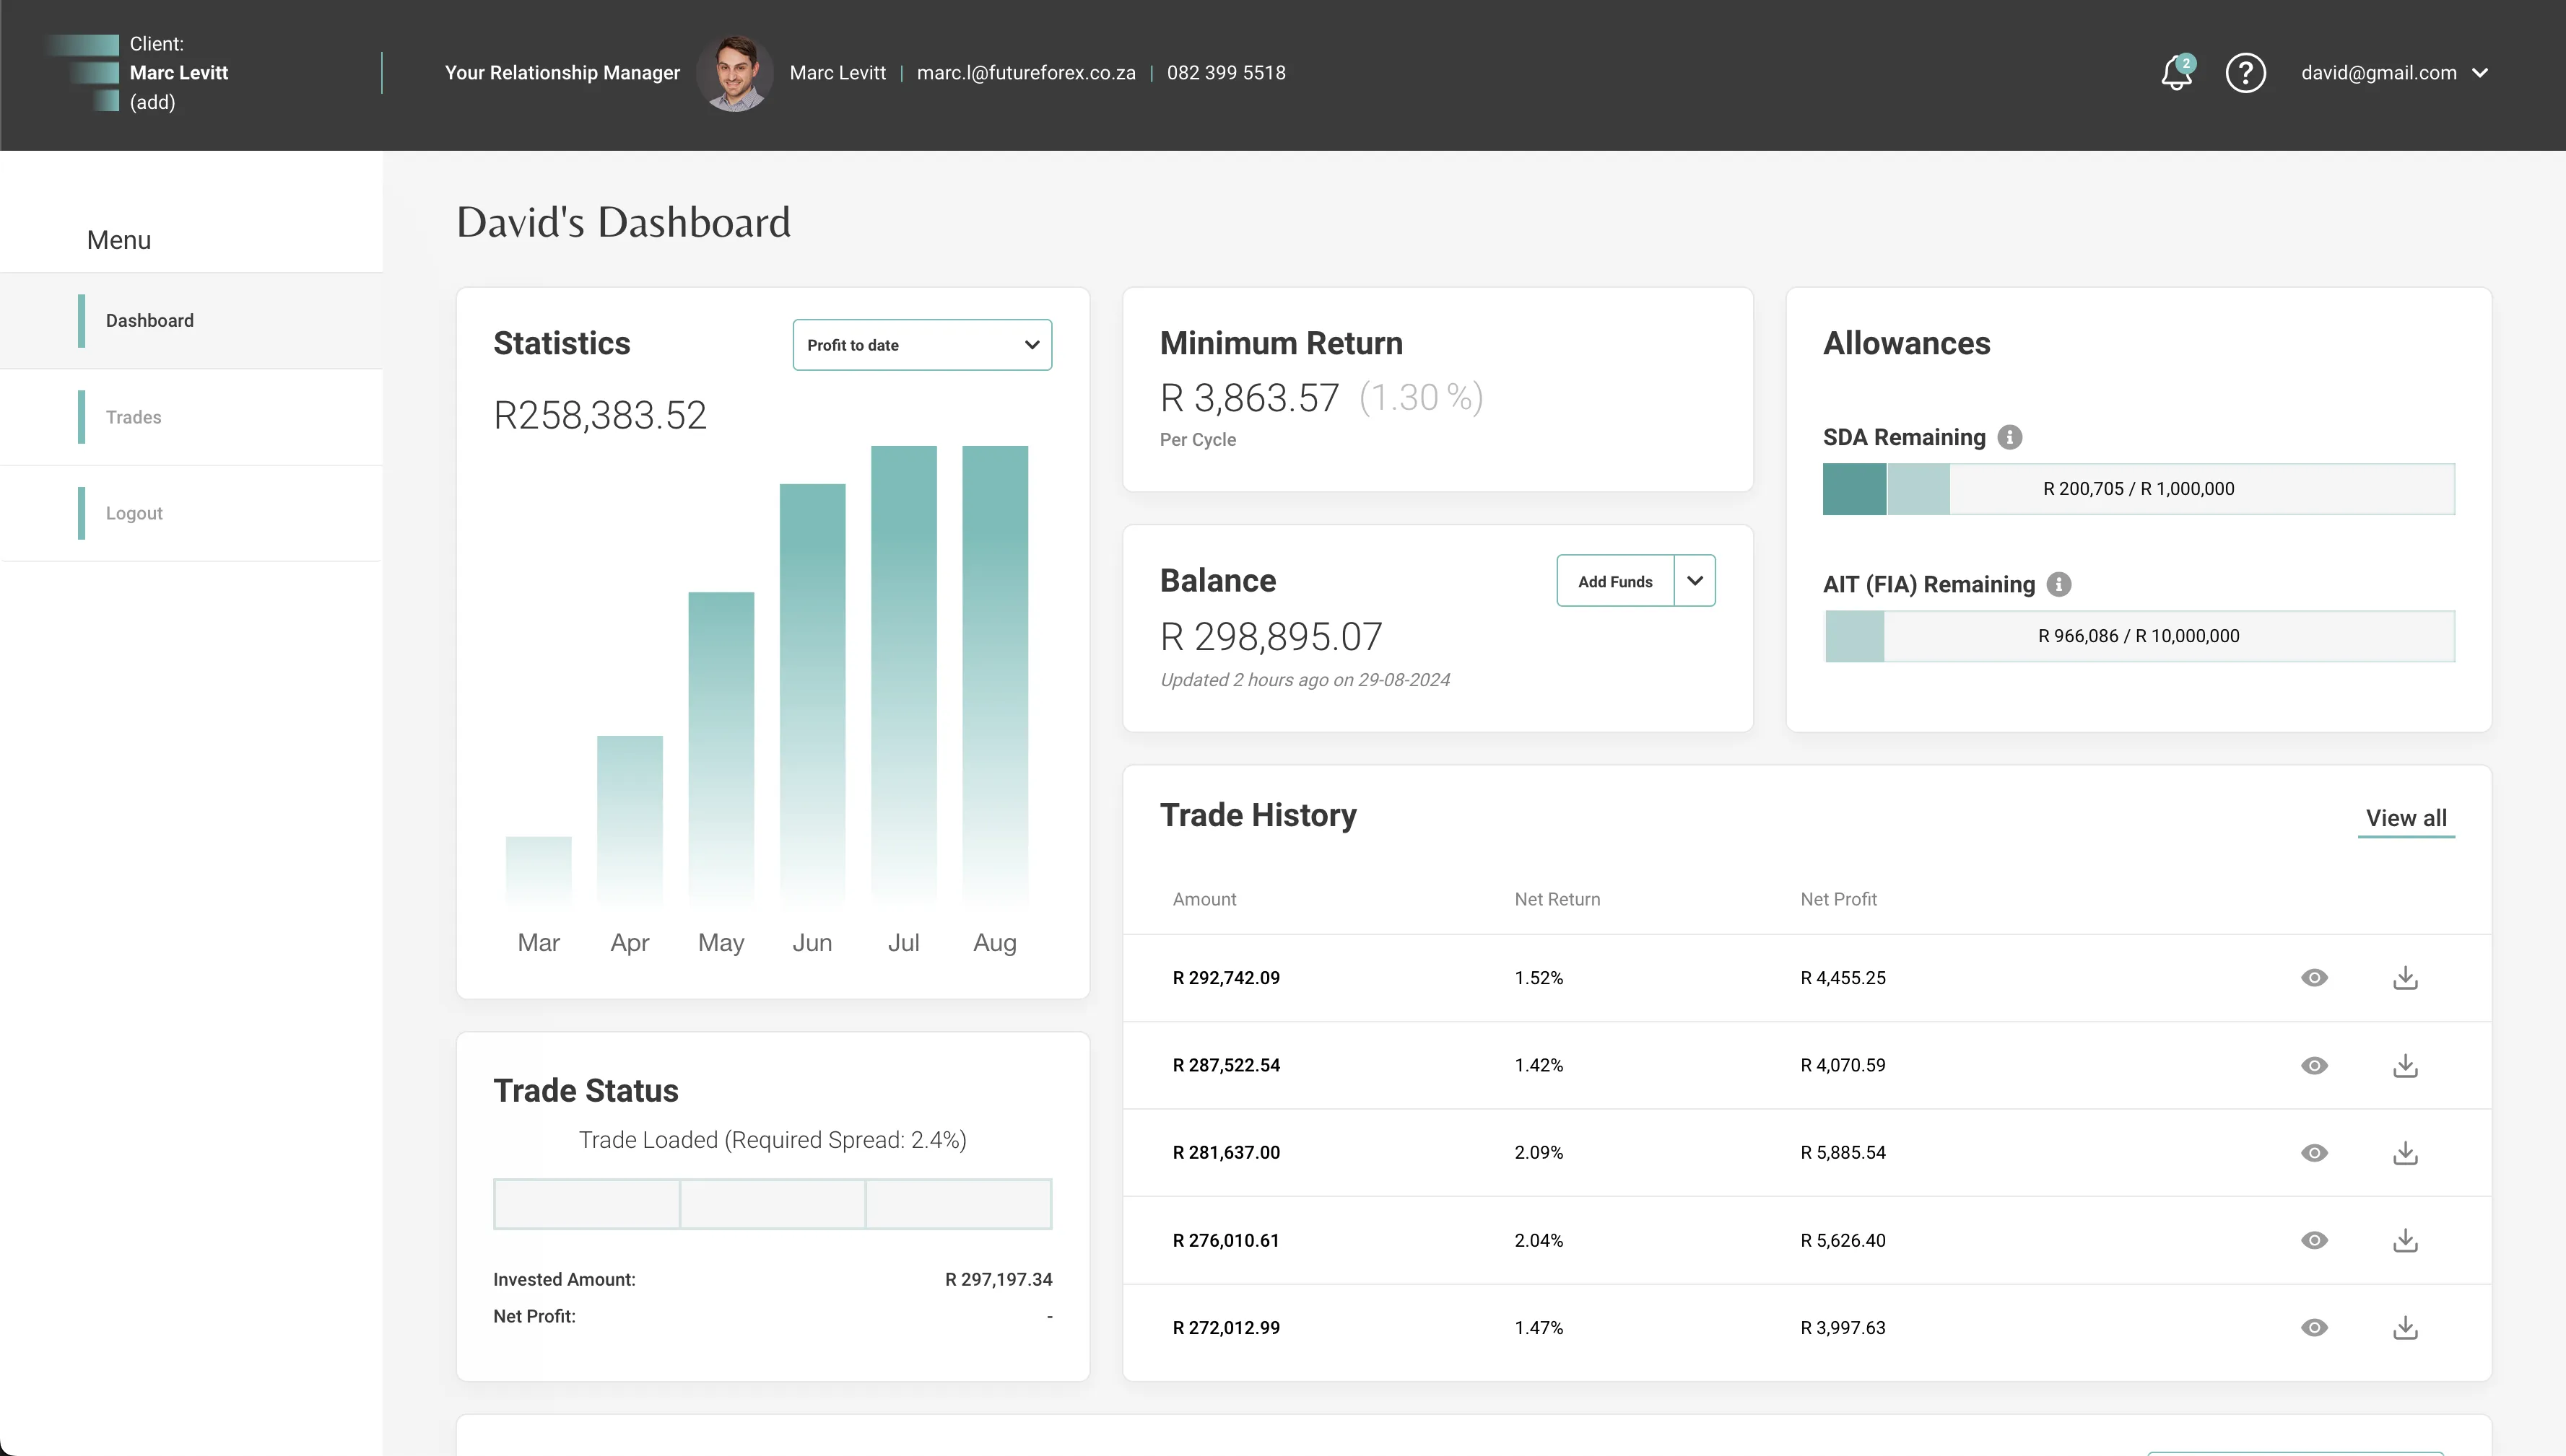This screenshot has width=2566, height=1456.
Task: Click the Add Funds button
Action: (x=1614, y=581)
